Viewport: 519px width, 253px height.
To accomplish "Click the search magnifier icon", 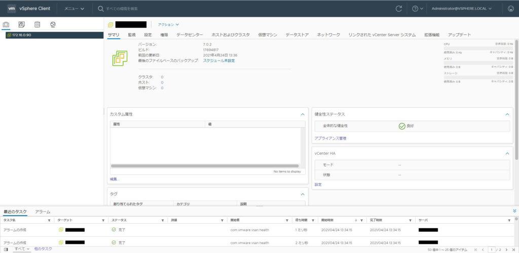I will (101, 9).
